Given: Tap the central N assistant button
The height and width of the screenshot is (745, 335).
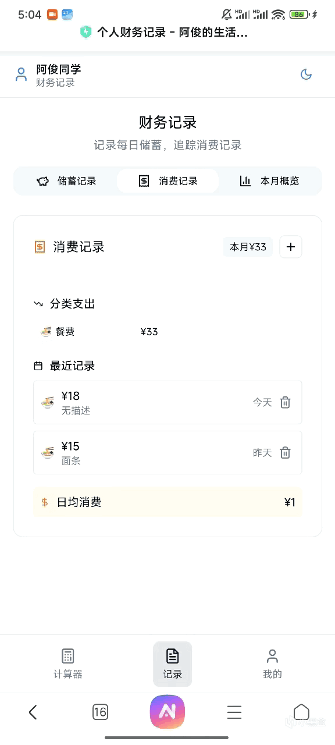Looking at the screenshot, I should coord(167,712).
